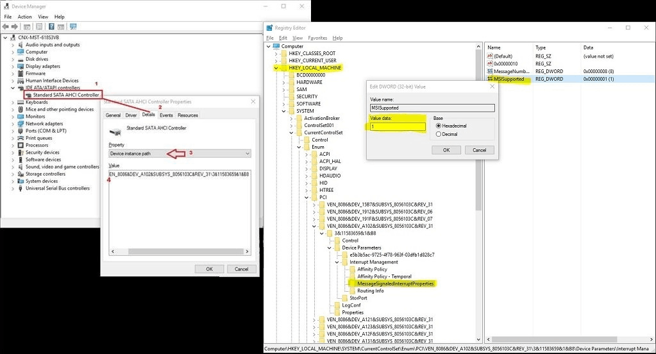Expand the Display adapters category
Screen dimensions: 656x354
(13, 66)
